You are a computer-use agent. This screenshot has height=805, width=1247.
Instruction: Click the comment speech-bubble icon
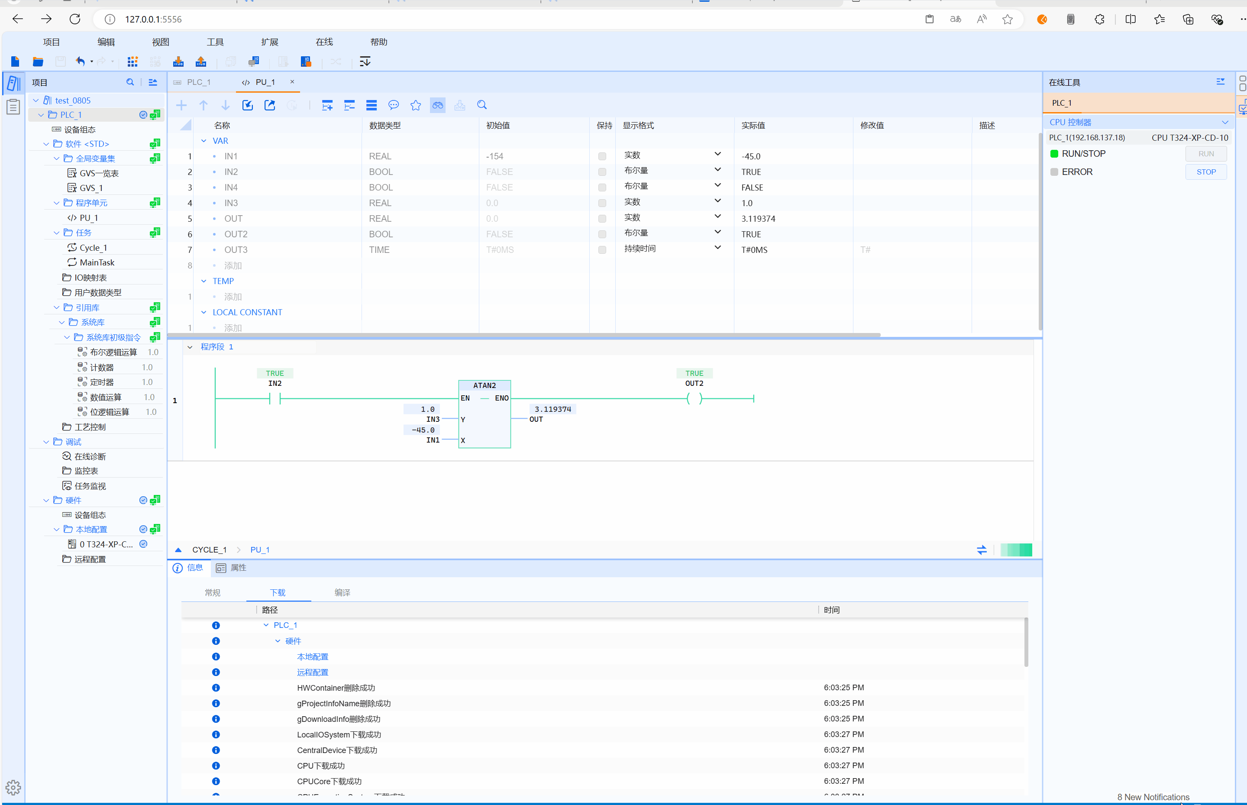(x=394, y=105)
